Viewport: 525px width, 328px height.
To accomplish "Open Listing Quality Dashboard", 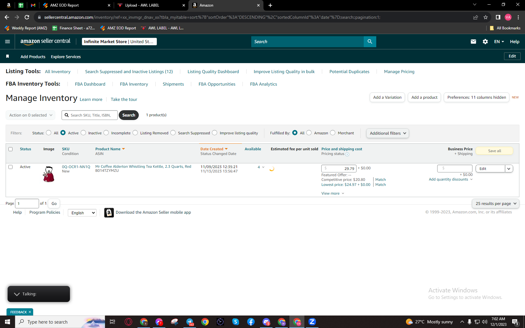I will coord(213,72).
